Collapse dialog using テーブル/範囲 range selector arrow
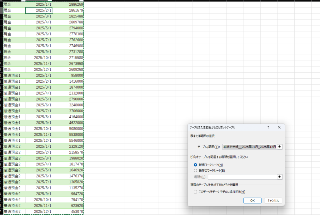 tap(280, 147)
